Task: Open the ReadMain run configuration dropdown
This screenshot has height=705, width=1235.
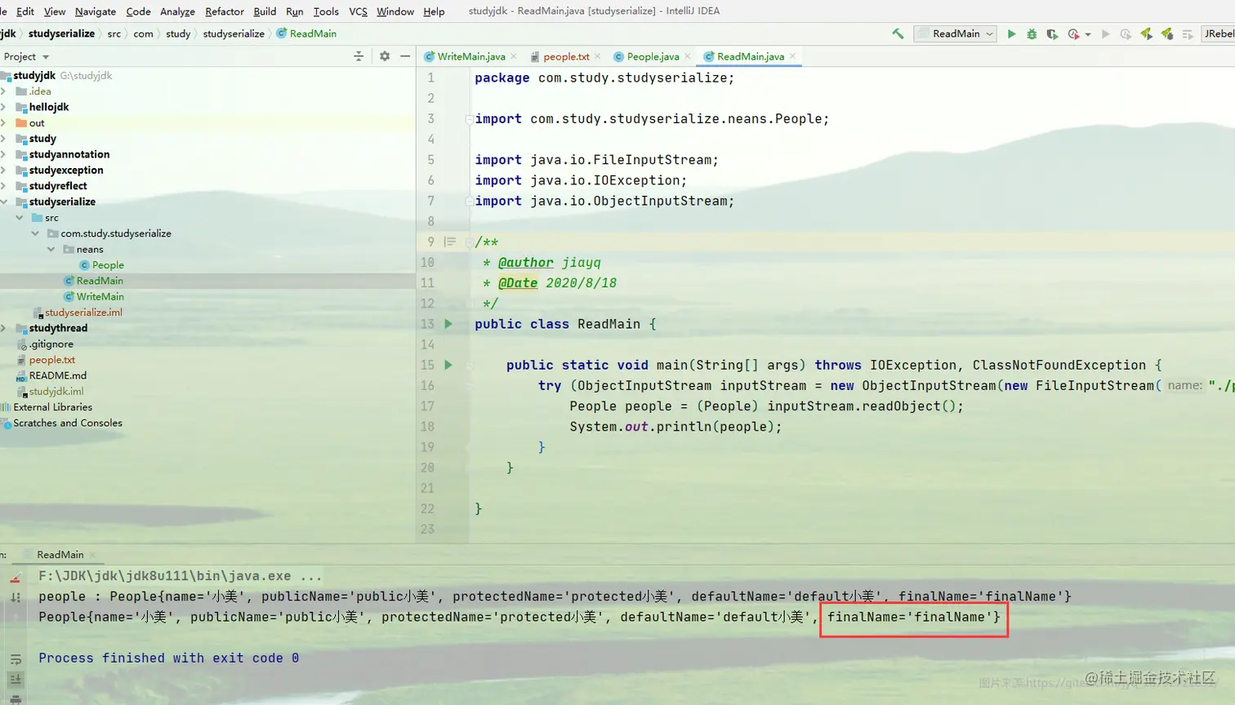Action: 955,33
